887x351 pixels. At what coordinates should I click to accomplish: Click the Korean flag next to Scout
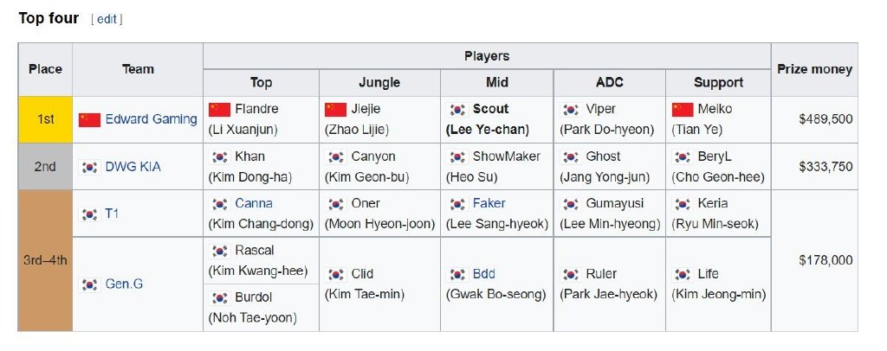[457, 110]
